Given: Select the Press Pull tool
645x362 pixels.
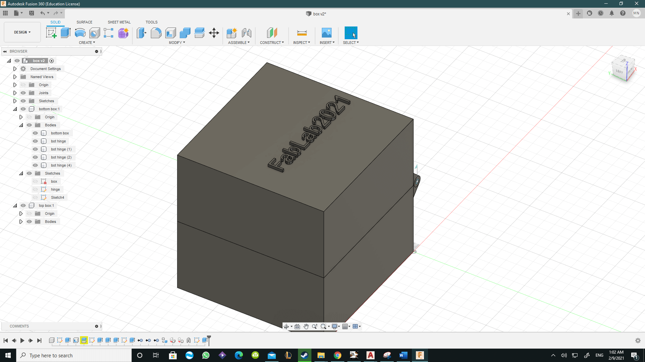Looking at the screenshot, I should [141, 33].
